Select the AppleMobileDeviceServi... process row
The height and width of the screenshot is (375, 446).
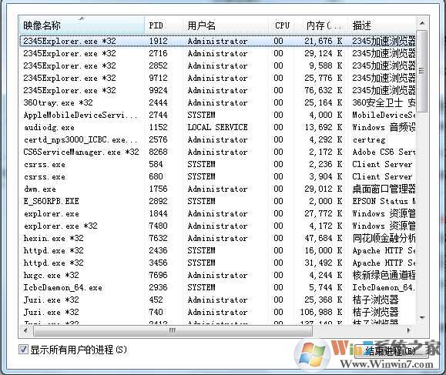coord(217,115)
